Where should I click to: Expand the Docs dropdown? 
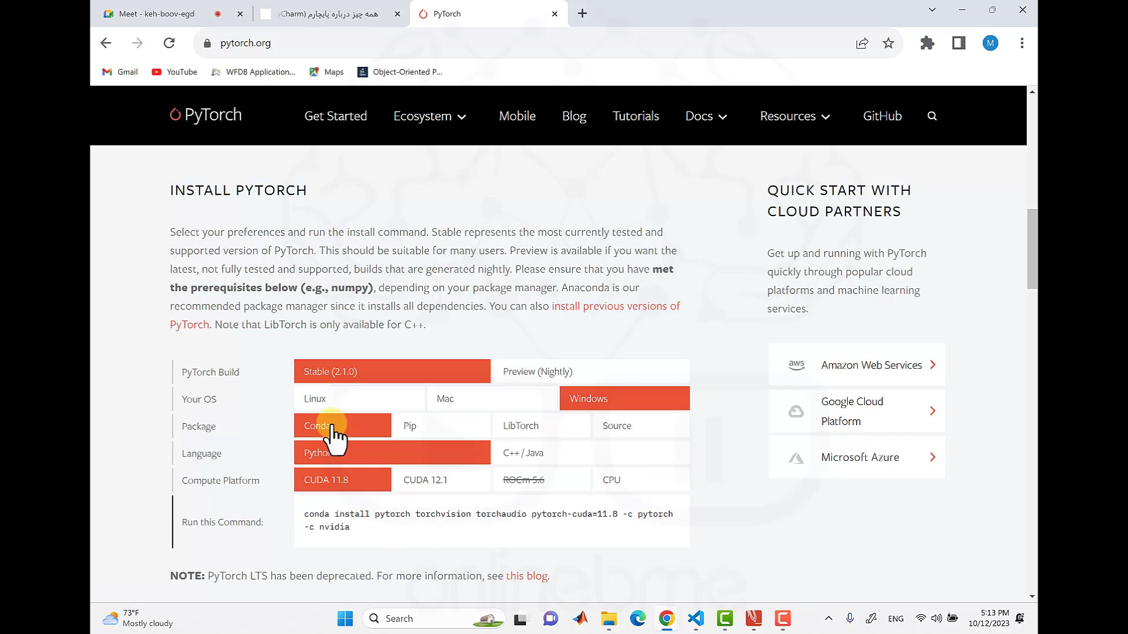(x=706, y=116)
